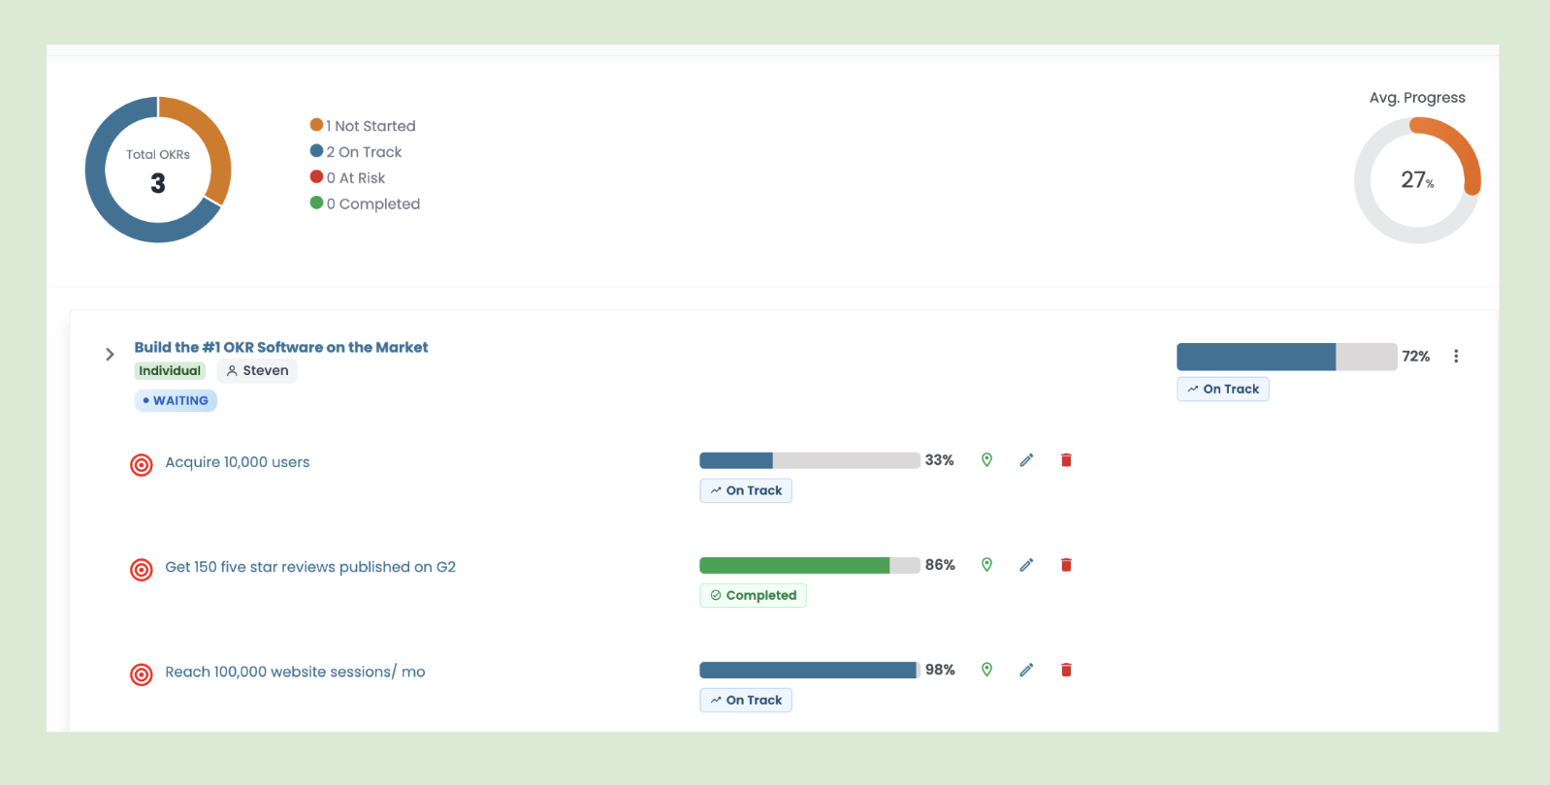Click the Steven owner chip

point(257,370)
